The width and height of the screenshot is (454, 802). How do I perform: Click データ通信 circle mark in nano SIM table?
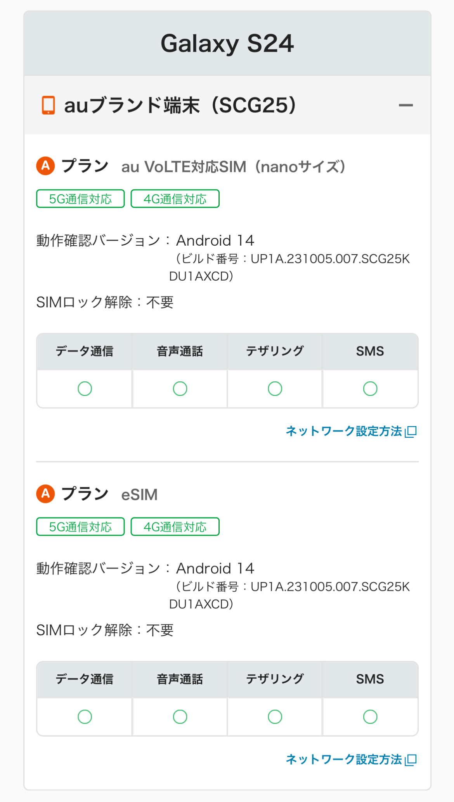click(85, 389)
